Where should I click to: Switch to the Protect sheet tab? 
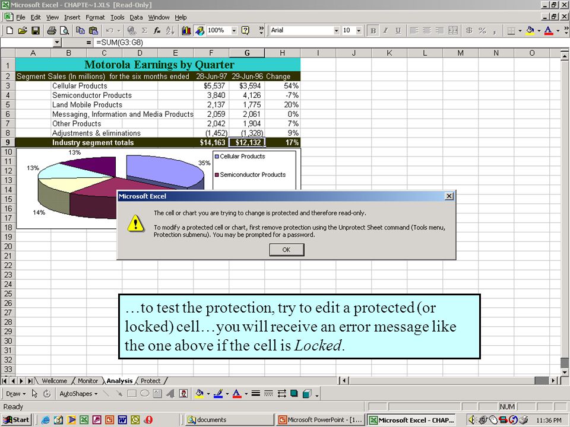pyautogui.click(x=150, y=381)
